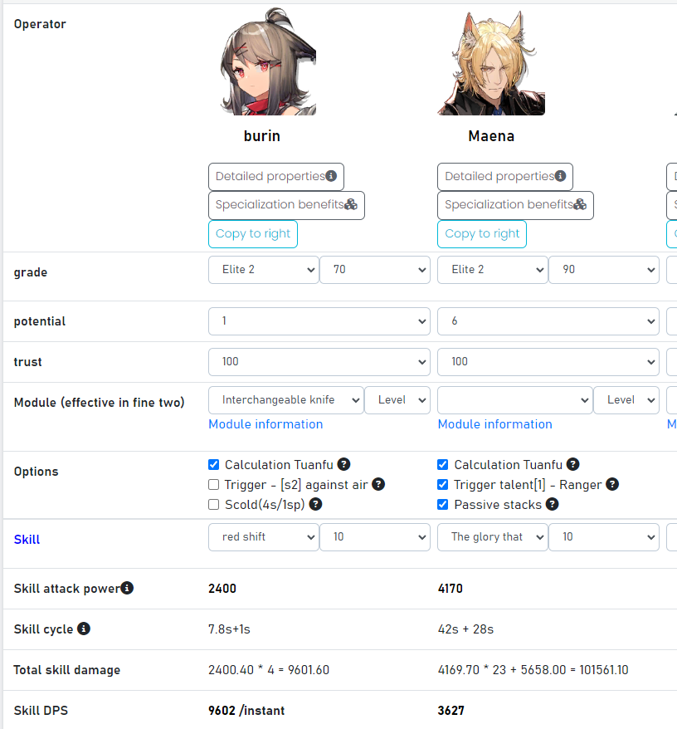Open Maena's potential dropdown showing 6
677x729 pixels.
pyautogui.click(x=548, y=321)
